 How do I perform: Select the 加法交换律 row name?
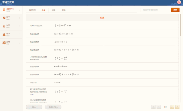34,67
